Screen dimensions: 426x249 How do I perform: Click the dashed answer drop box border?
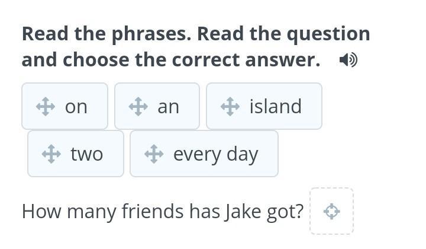point(331,190)
